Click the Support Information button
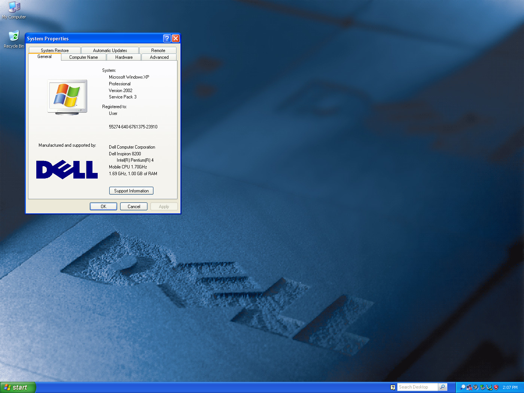 pyautogui.click(x=131, y=191)
